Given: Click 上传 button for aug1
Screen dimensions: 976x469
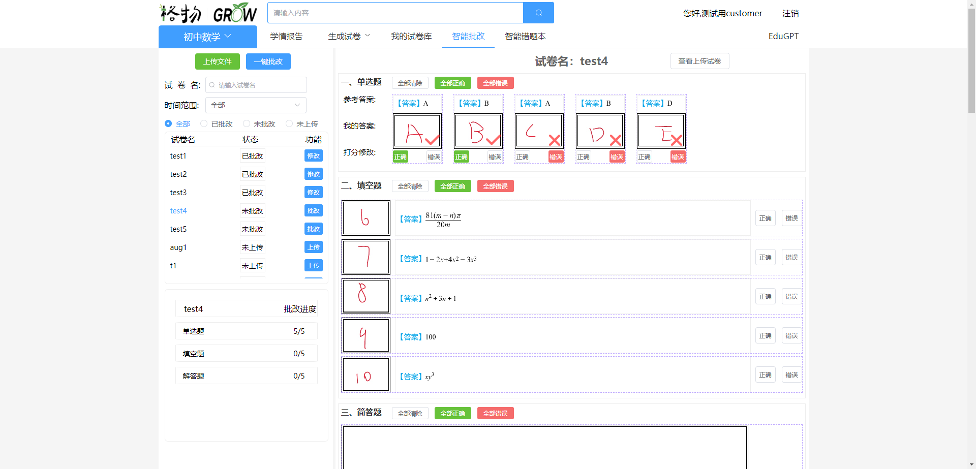Looking at the screenshot, I should coord(314,247).
